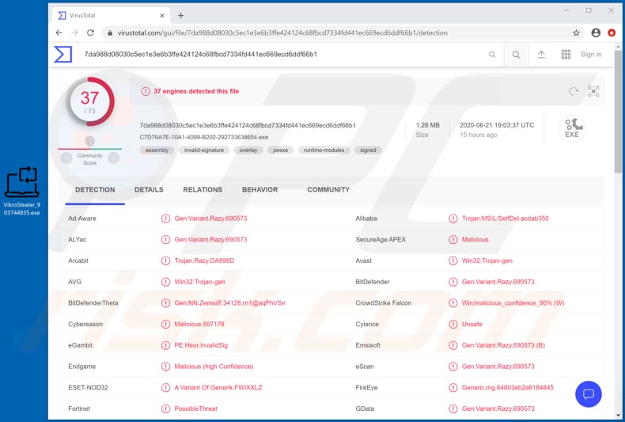The image size is (625, 422).
Task: Select Win32:Trojan-gen result for Avast
Action: click(487, 260)
